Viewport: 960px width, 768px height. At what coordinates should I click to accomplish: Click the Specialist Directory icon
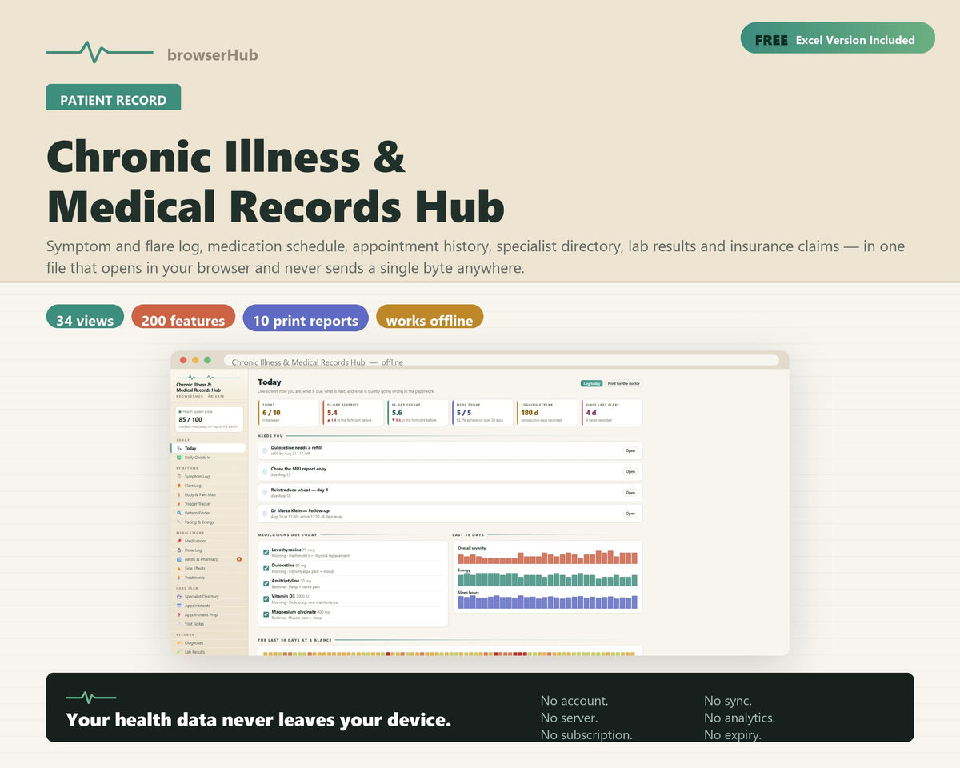coord(178,597)
